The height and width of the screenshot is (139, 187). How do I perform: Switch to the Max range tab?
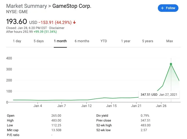[x=170, y=41]
